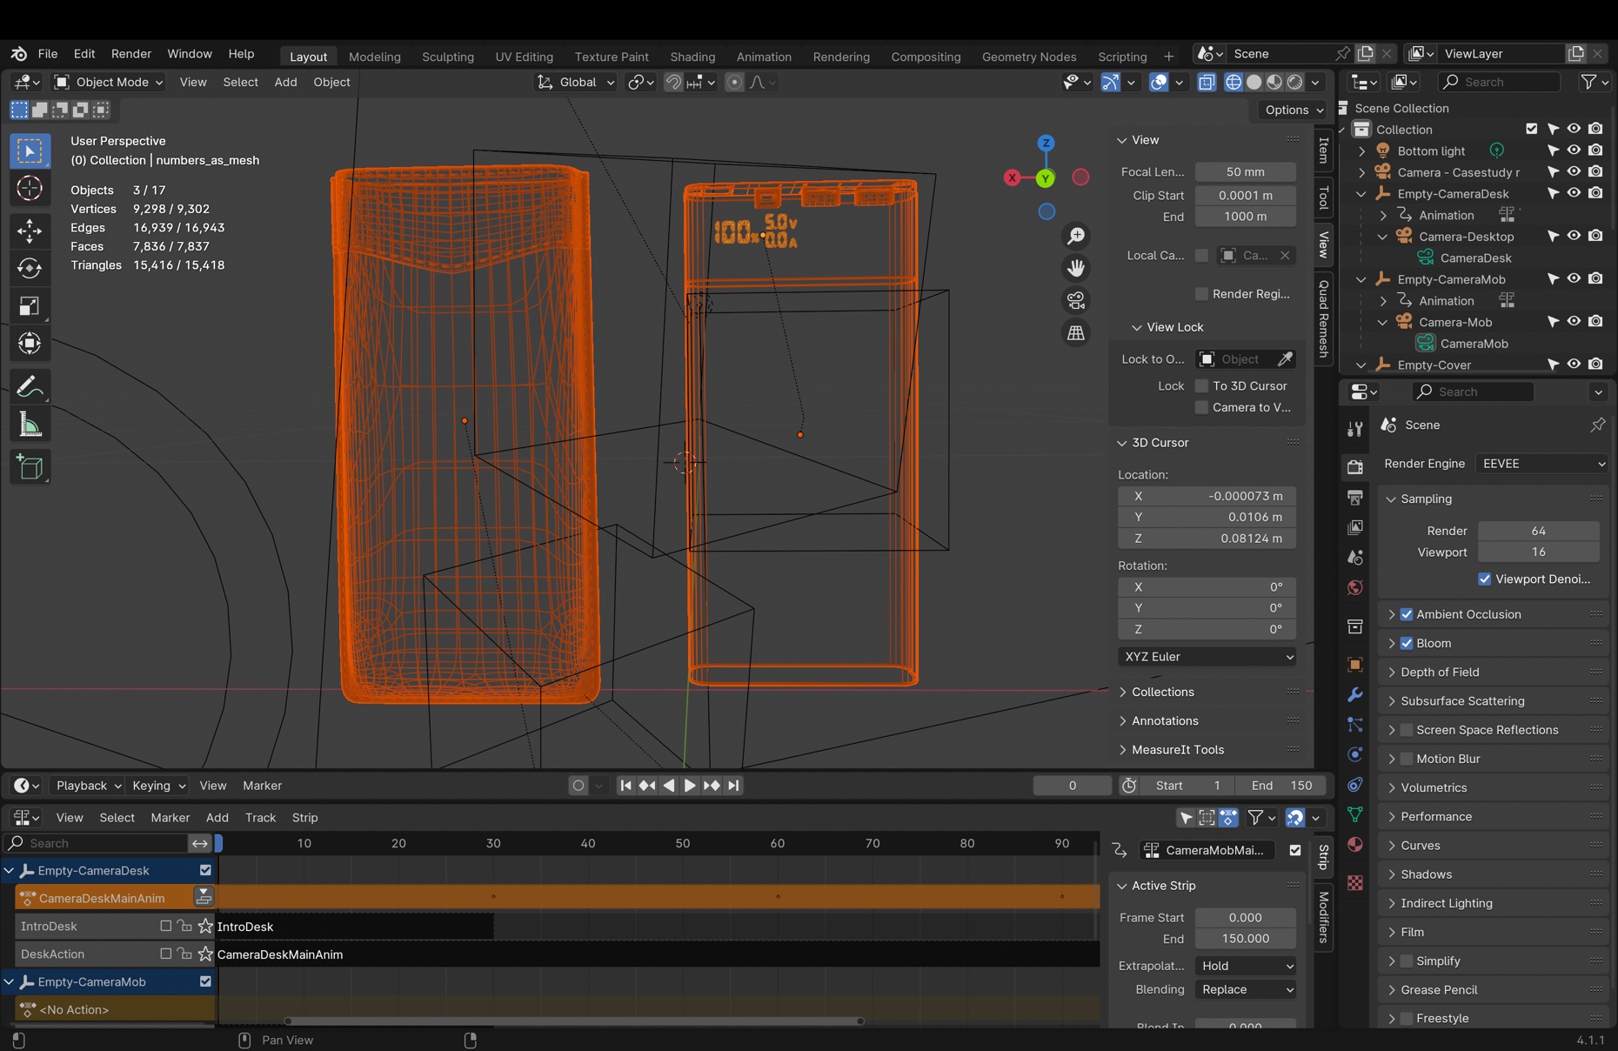Switch to the Shading workspace tab

[x=692, y=57]
